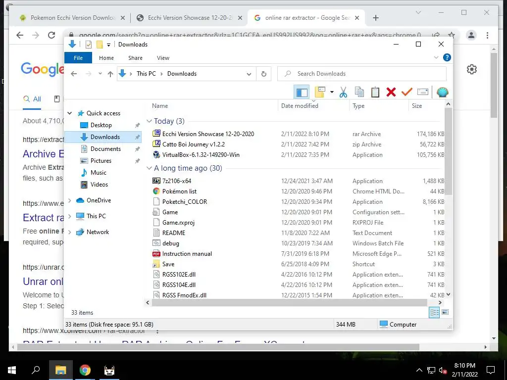Select Videos in navigation pane
This screenshot has height=380, width=507.
coord(99,185)
